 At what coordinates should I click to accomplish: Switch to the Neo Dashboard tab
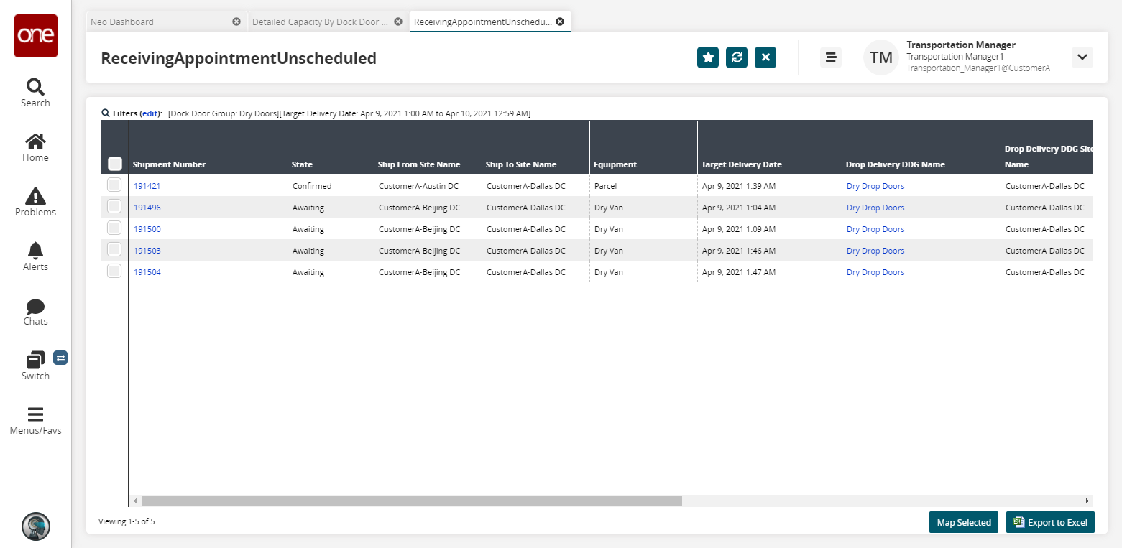coord(166,22)
